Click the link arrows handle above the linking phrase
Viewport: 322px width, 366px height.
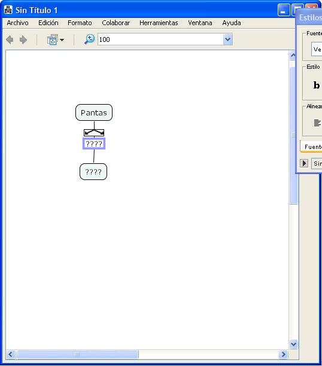pyautogui.click(x=94, y=133)
